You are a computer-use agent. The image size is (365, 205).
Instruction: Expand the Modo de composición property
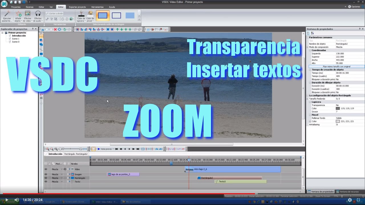click(x=308, y=47)
